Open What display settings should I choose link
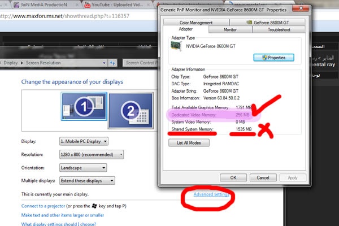The width and height of the screenshot is (339, 226). click(x=58, y=224)
